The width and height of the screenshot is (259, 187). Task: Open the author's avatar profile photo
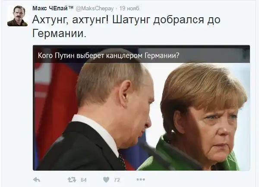(17, 16)
